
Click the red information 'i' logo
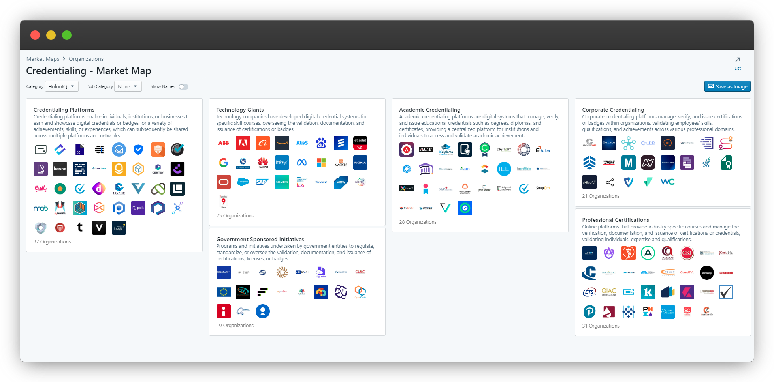pos(224,311)
